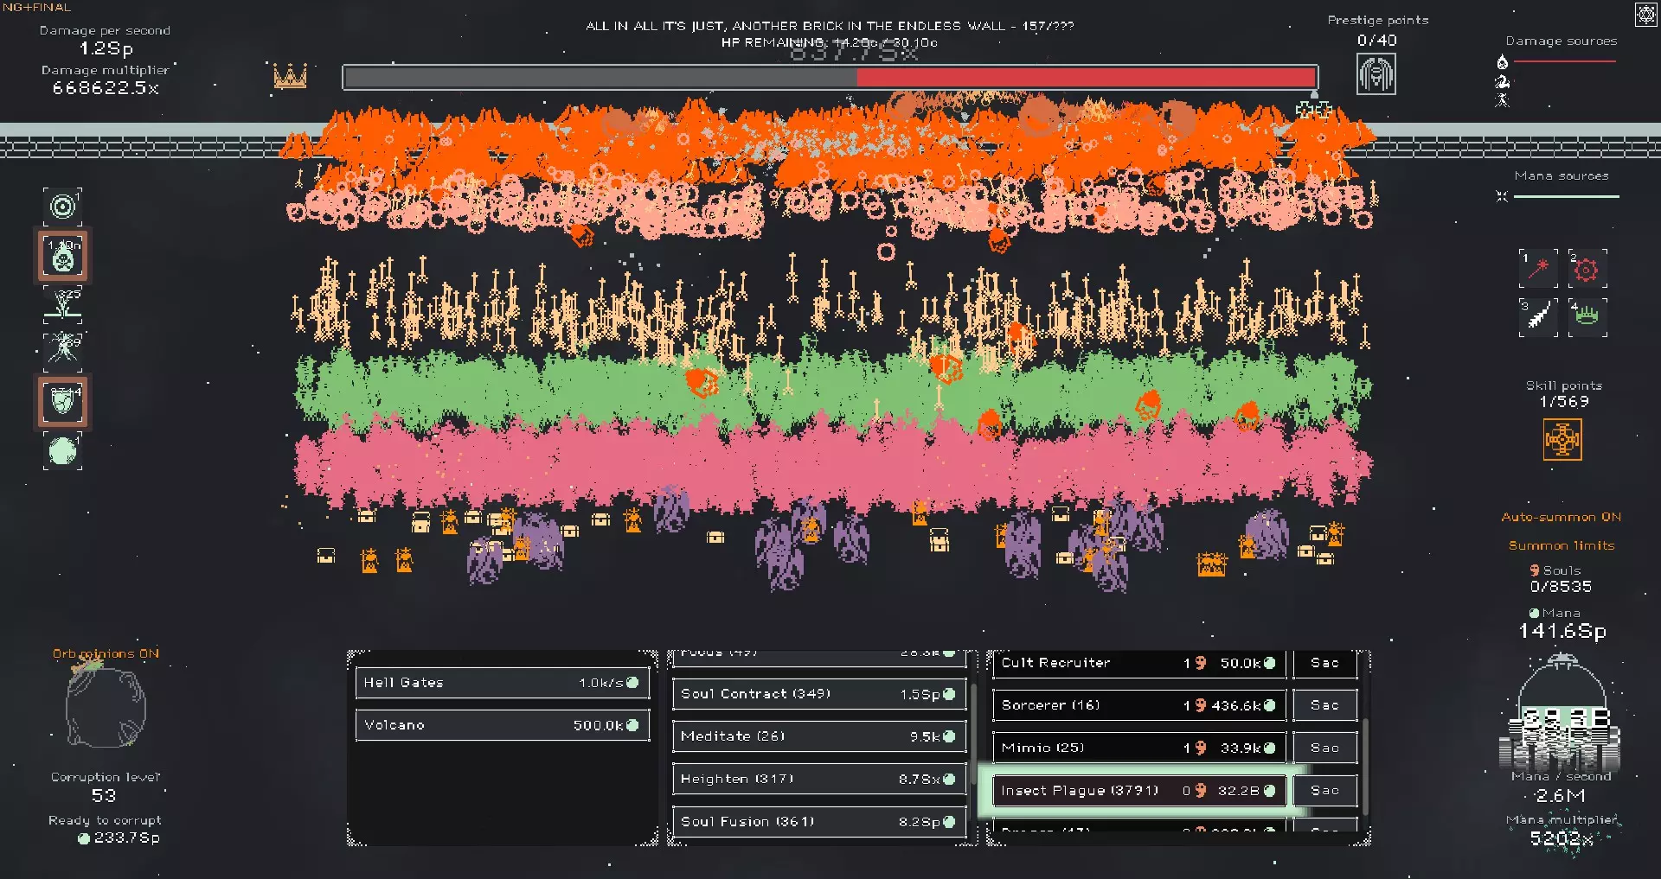The width and height of the screenshot is (1661, 879).
Task: Toggle Auto-summon ON setting
Action: point(1561,517)
